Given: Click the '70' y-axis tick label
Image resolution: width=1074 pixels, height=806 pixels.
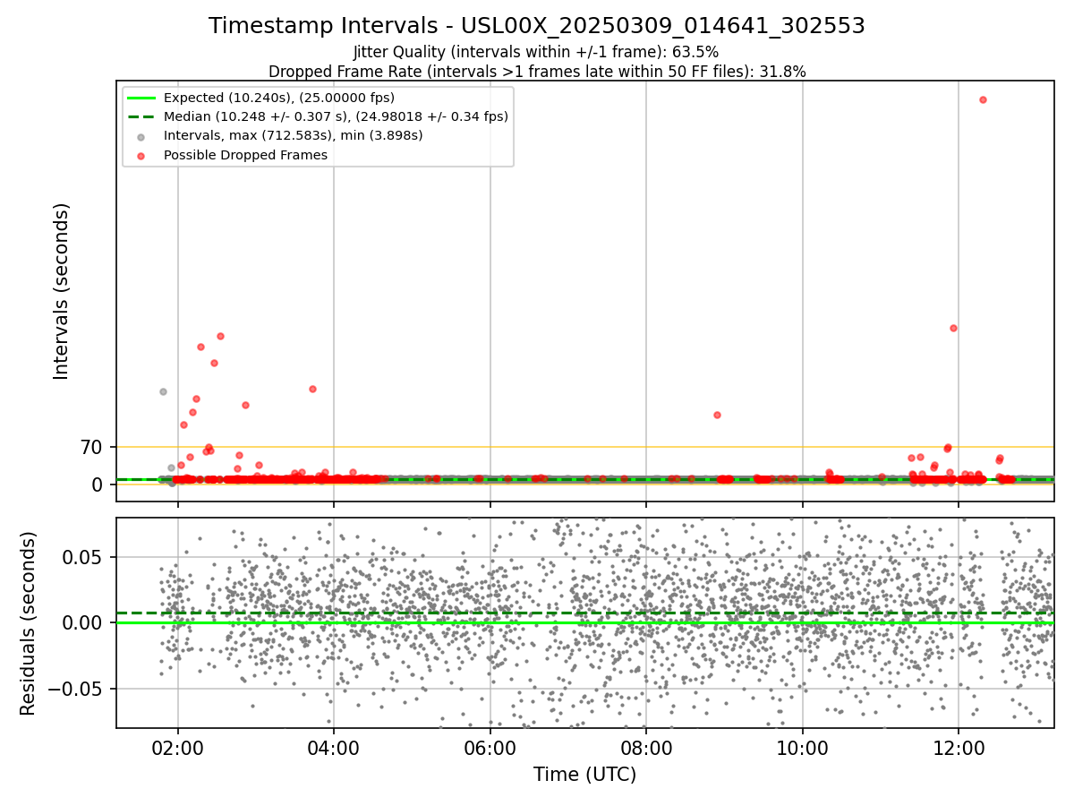Looking at the screenshot, I should pos(94,447).
